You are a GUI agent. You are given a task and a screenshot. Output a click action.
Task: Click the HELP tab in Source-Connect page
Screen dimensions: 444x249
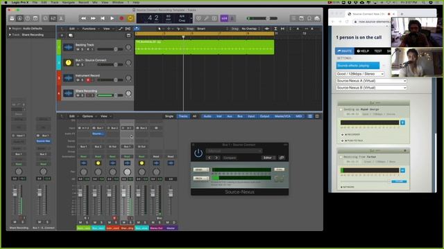363,51
